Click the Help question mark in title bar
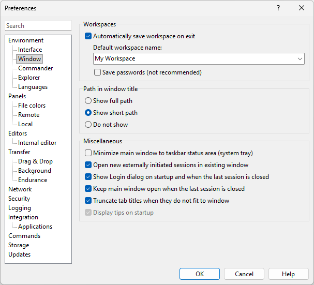This screenshot has height=285, width=314. [278, 8]
